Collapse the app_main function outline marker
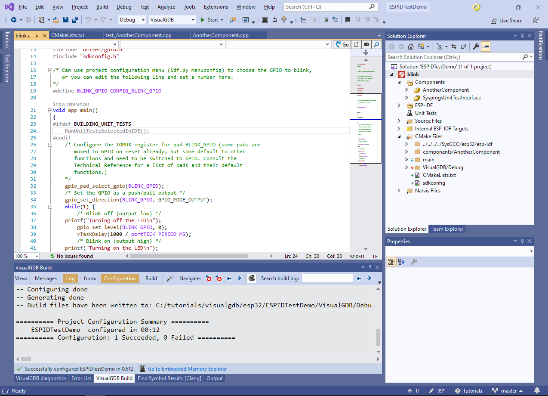Screen dimensions: 548x396 pos(50,110)
